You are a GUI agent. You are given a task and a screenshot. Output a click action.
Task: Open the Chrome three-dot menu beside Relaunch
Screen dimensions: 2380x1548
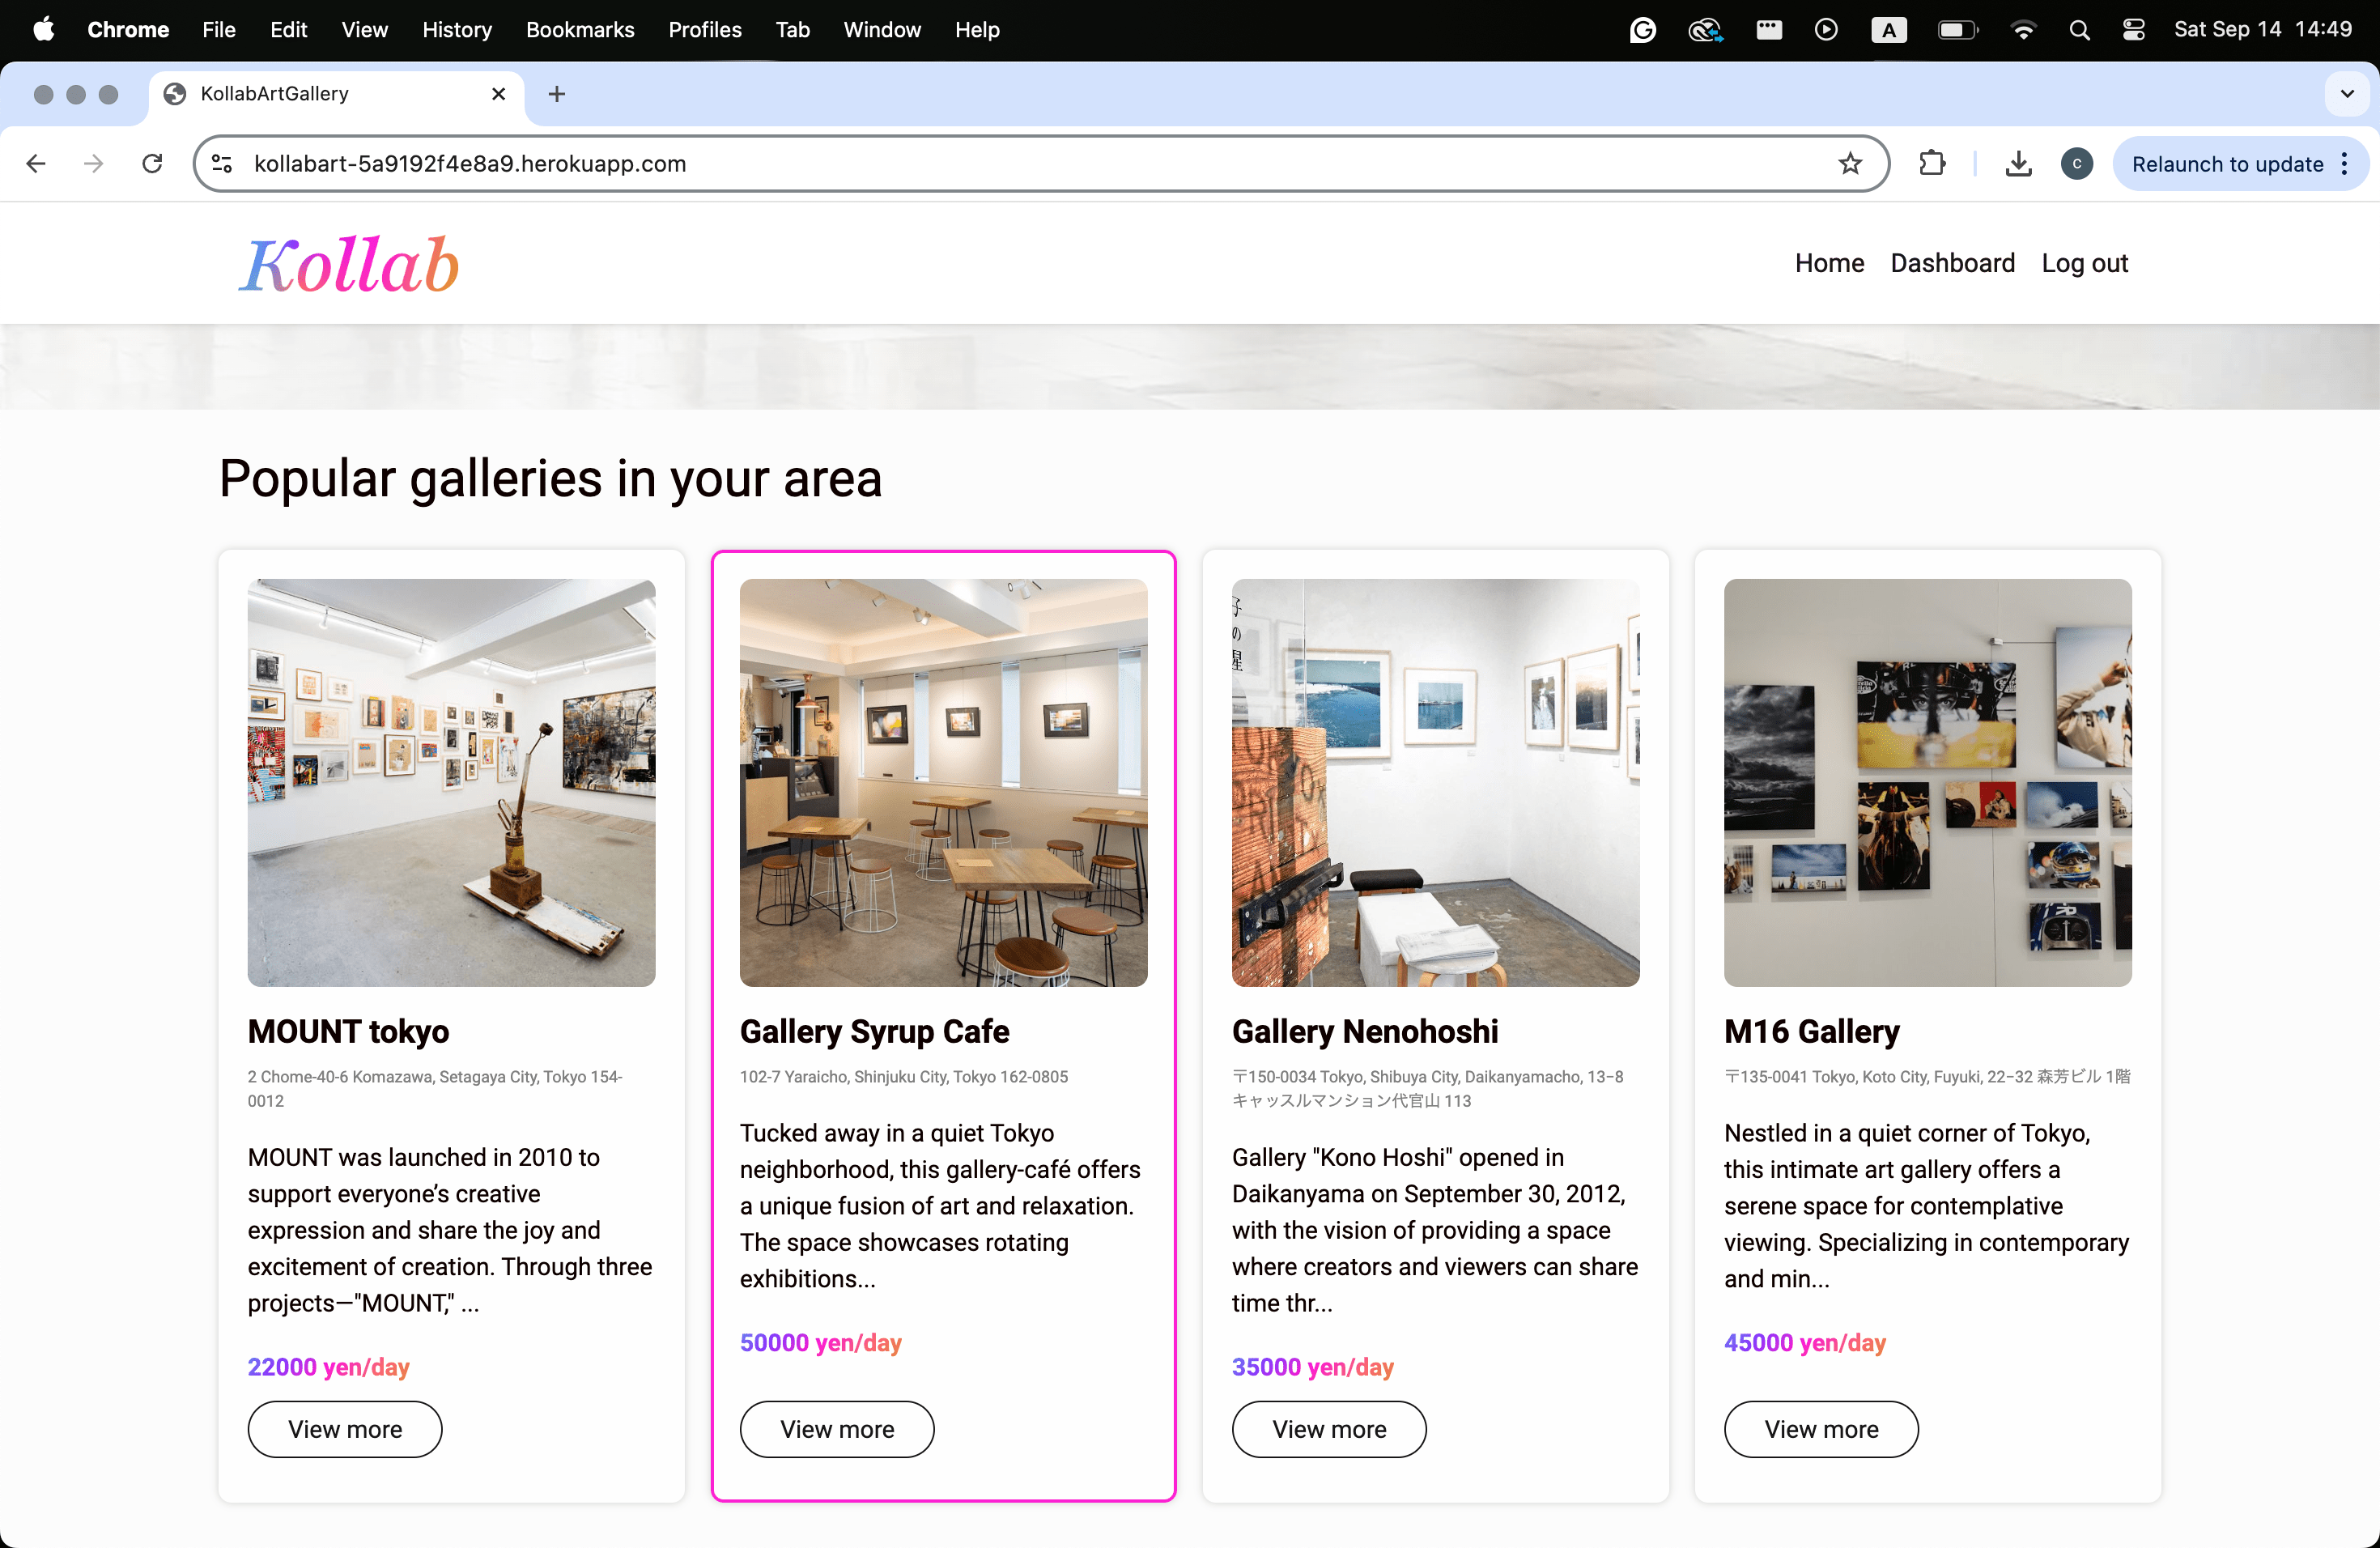pos(2345,164)
